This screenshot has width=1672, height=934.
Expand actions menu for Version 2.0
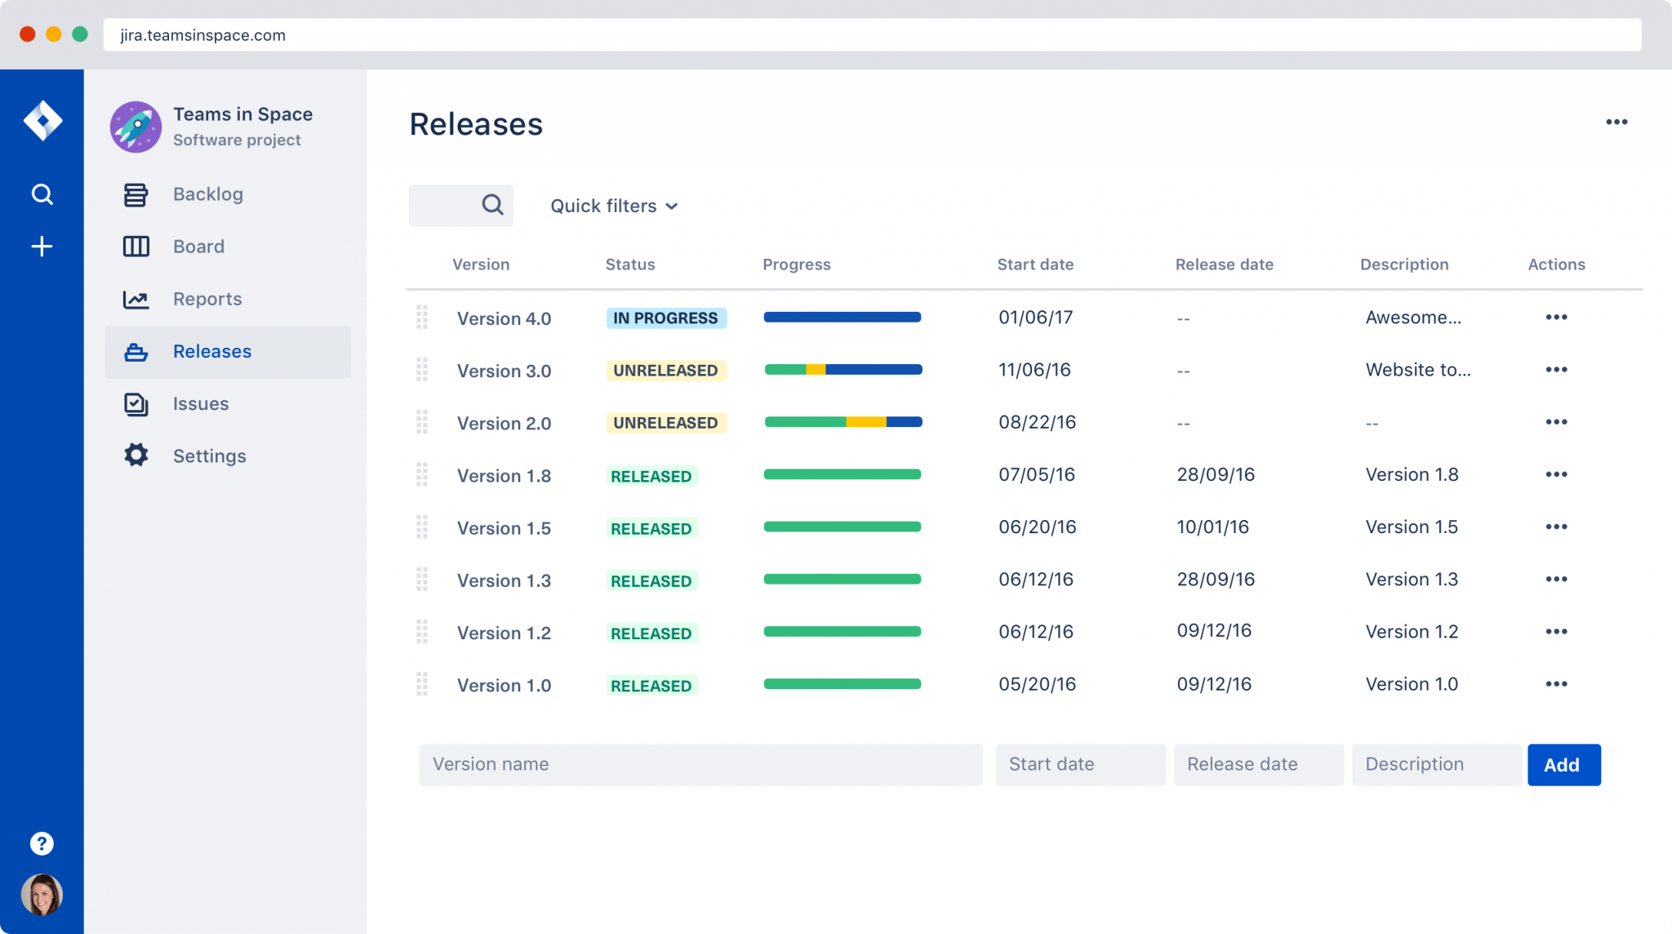tap(1556, 421)
